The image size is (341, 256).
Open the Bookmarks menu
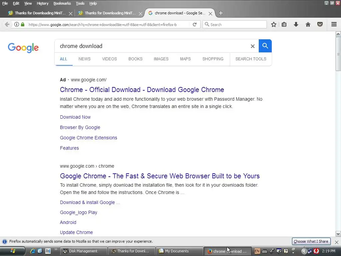pos(62,3)
